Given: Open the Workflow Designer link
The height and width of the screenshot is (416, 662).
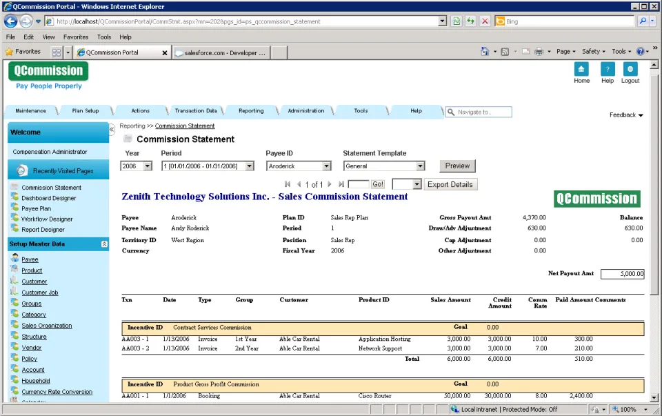Looking at the screenshot, I should [48, 219].
